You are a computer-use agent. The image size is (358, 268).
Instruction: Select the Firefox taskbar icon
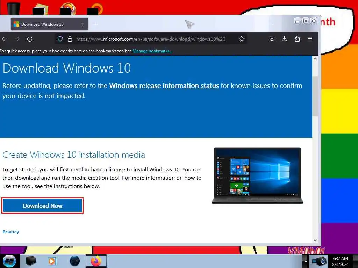pyautogui.click(x=96, y=261)
